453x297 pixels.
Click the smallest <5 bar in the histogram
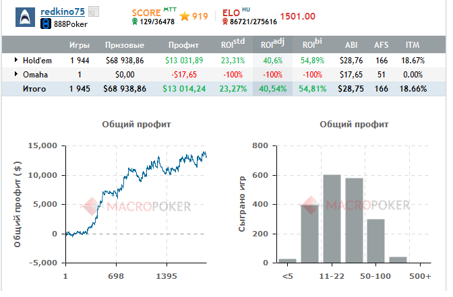point(287,261)
